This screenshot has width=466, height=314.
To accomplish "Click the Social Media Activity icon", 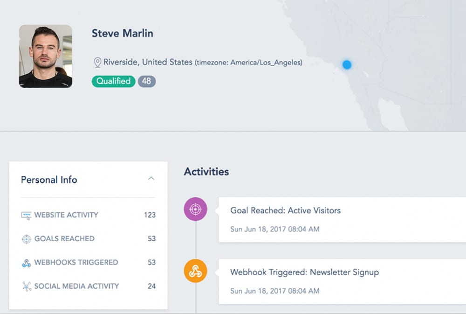I will click(26, 286).
